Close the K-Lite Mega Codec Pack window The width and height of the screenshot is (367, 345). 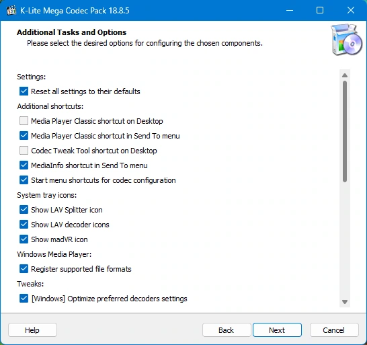(x=351, y=10)
